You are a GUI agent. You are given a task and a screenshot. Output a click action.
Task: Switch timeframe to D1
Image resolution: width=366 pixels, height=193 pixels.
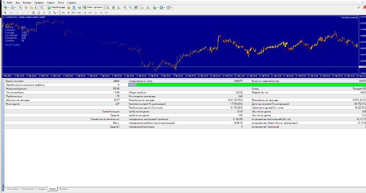pos(95,13)
